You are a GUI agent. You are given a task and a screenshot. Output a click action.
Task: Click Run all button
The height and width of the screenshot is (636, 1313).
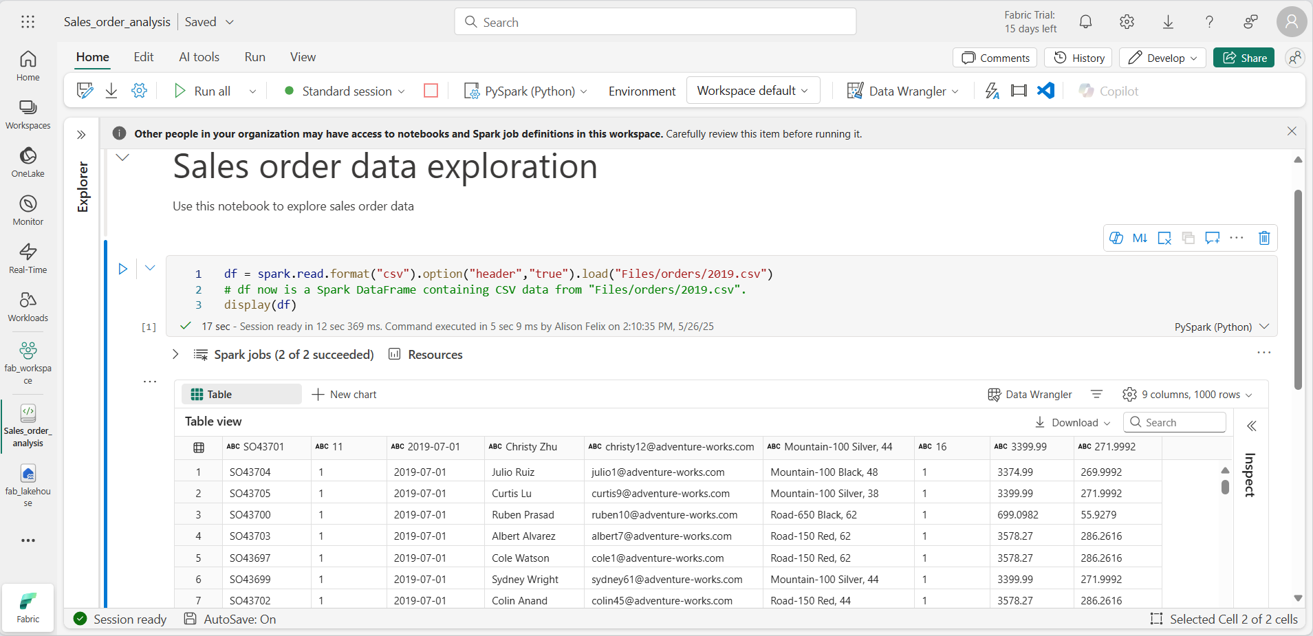click(x=202, y=91)
